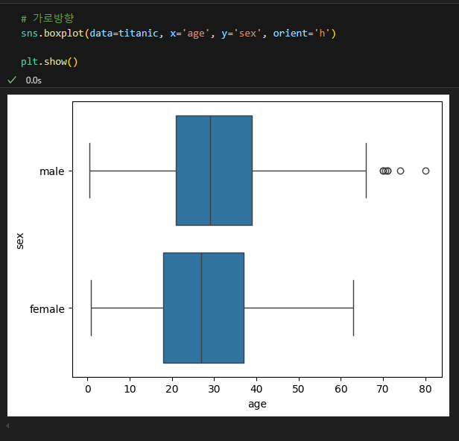The image size is (459, 441).
Task: Click the 'female' y-axis tick label
Action: pyautogui.click(x=47, y=308)
